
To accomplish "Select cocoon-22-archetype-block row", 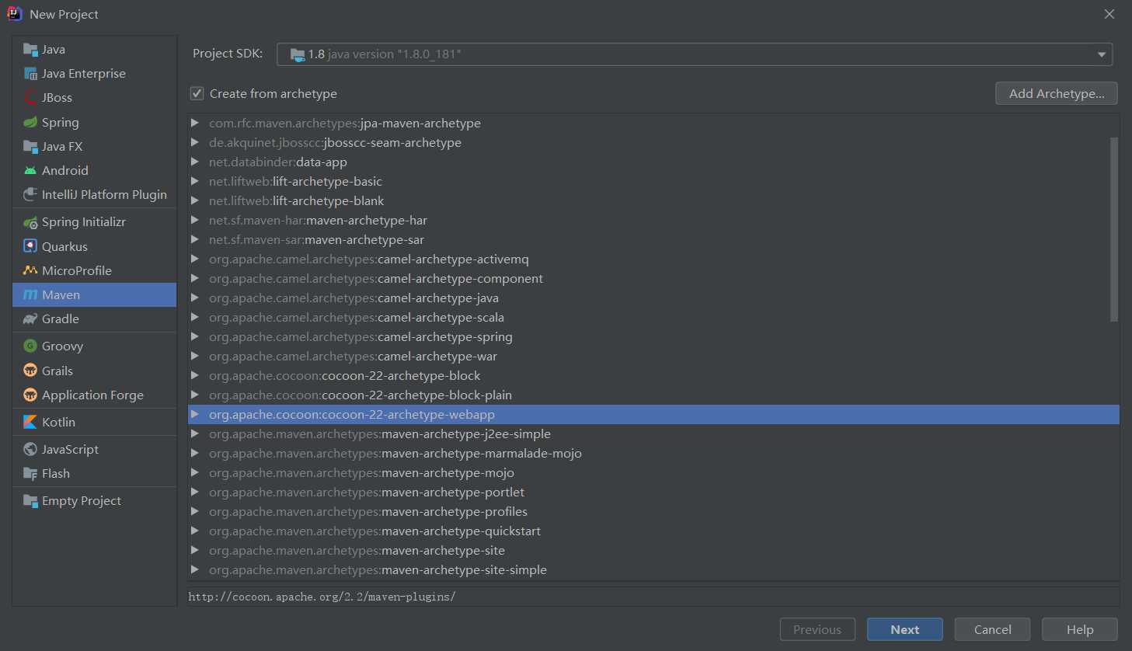I will pyautogui.click(x=653, y=375).
